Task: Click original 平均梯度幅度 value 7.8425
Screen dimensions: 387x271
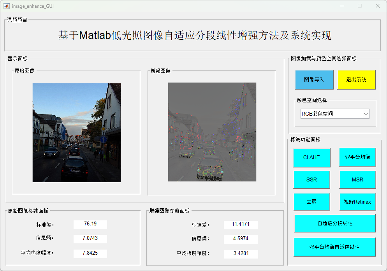Action: click(x=90, y=253)
